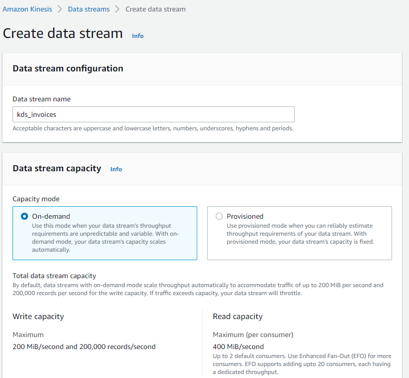This screenshot has height=378, width=409.
Task: Open the Amazon Kinesis breadcrumb link
Action: (27, 9)
